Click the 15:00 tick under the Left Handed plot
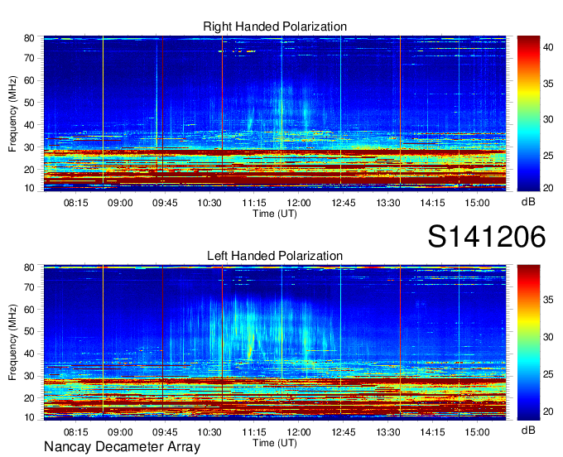Viewport: 563px width, 457px height. click(x=477, y=432)
